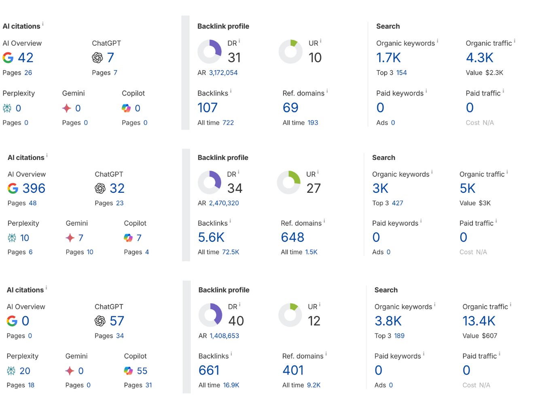Open All time backlinks 72.5K
546x405 pixels.
click(231, 252)
